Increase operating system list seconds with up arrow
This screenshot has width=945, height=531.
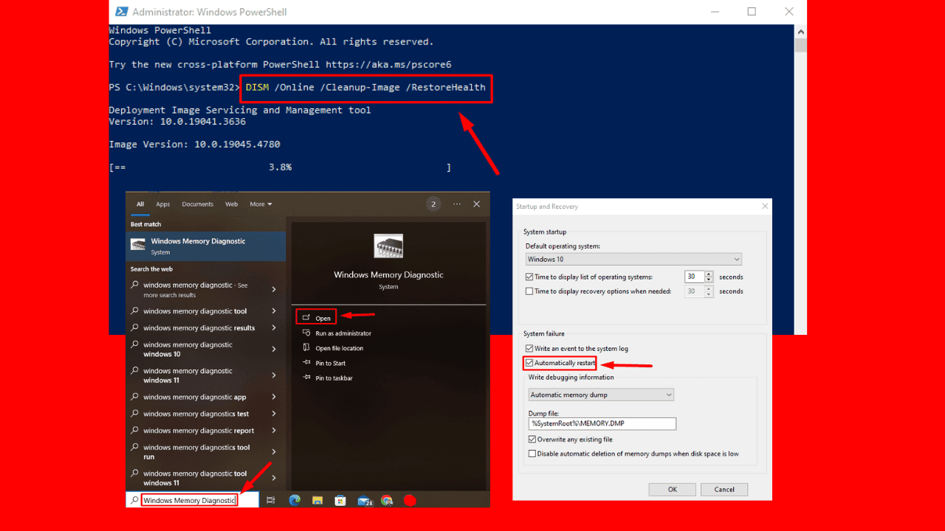tap(709, 274)
